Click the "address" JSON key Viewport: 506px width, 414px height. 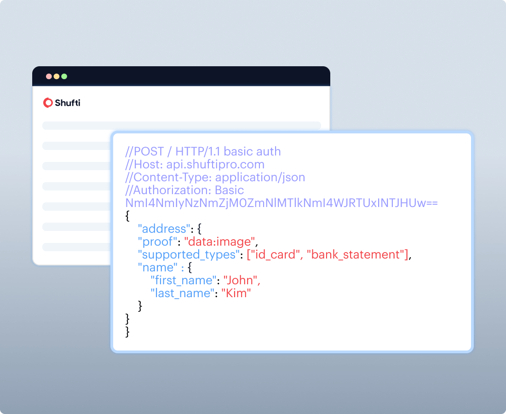[163, 229]
